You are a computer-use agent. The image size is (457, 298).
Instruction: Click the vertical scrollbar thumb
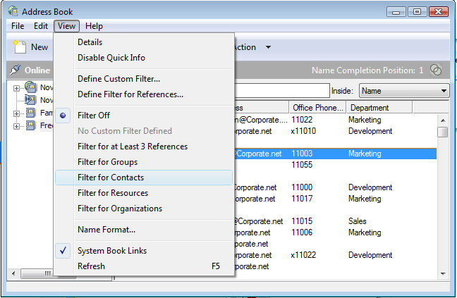[443, 132]
